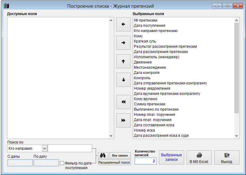The height and width of the screenshot is (175, 246).
Task: Move selected field down with down arrow
Action: 123,80
